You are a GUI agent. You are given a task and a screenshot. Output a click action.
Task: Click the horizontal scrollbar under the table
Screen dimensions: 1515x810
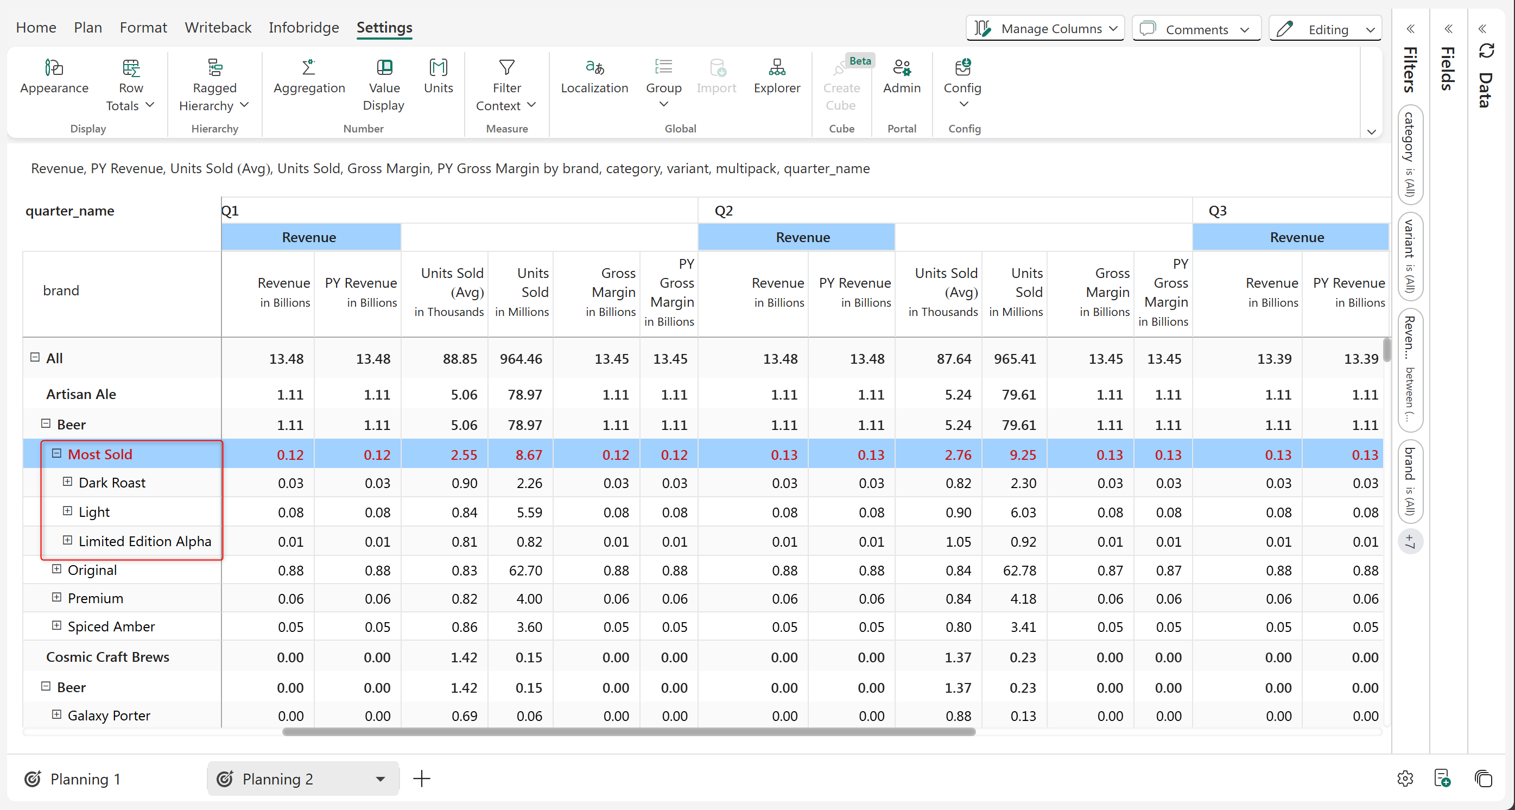[628, 732]
